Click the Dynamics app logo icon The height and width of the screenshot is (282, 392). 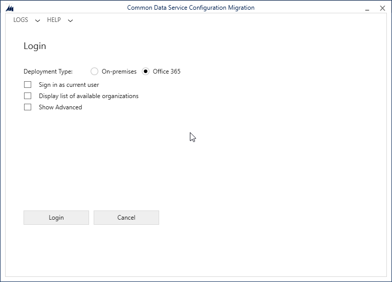click(x=10, y=8)
